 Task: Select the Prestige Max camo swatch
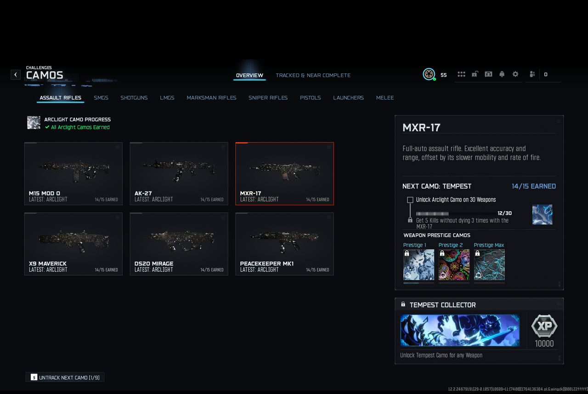[x=489, y=265]
